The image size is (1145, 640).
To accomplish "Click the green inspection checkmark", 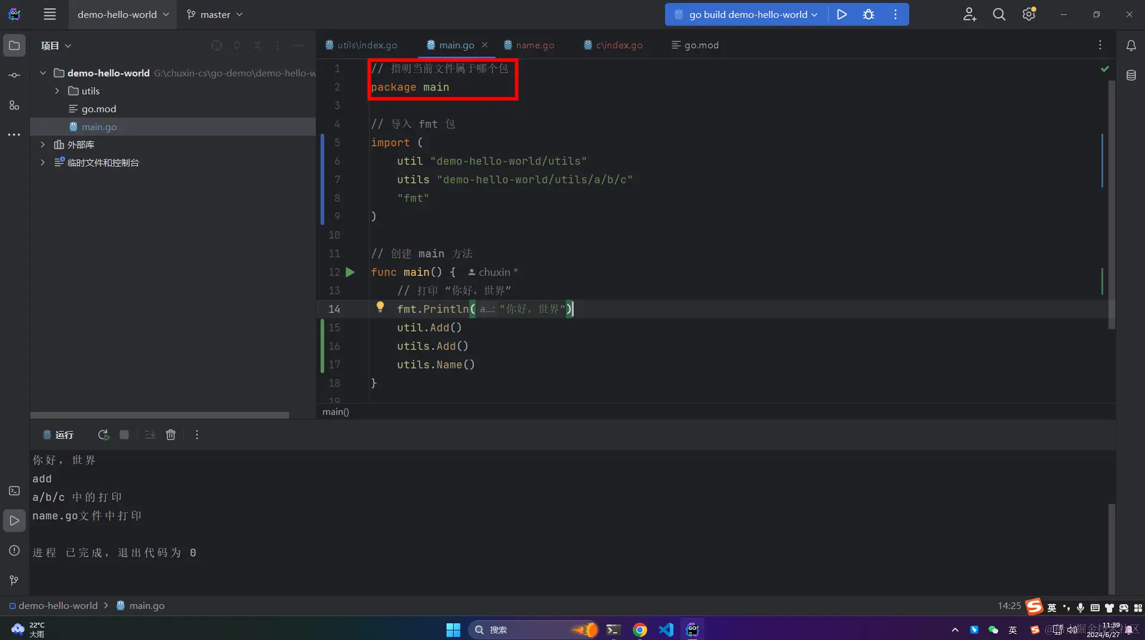I will coord(1105,69).
